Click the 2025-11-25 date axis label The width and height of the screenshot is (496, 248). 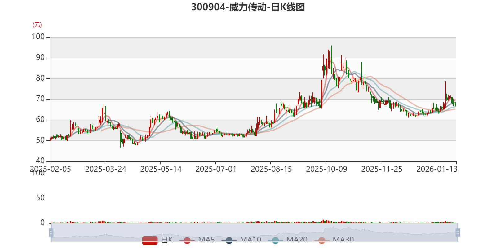pos(382,169)
